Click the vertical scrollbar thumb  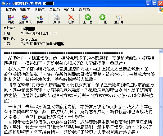point(161,106)
